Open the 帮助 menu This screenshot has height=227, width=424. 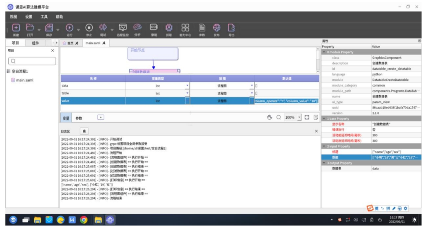60,17
